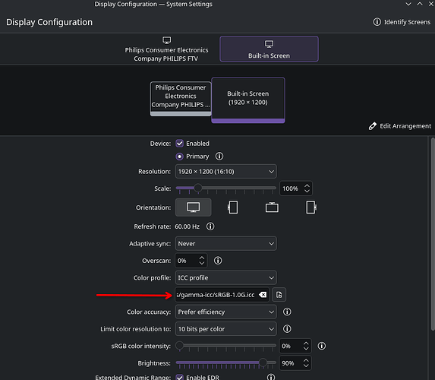Toggle the Enabled device checkbox
The width and height of the screenshot is (435, 380).
click(179, 144)
